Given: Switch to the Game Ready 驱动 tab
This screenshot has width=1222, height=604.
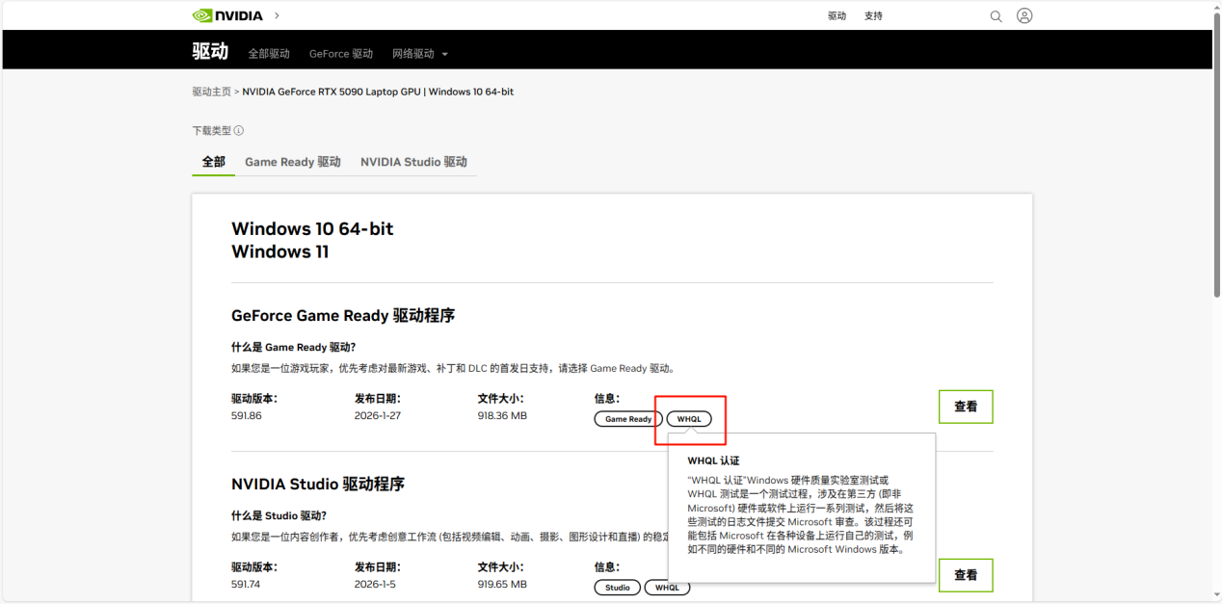Looking at the screenshot, I should tap(293, 162).
